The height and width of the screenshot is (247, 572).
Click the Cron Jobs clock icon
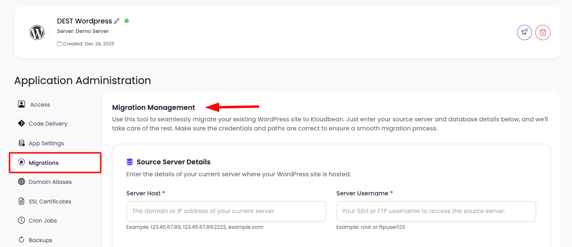21,221
